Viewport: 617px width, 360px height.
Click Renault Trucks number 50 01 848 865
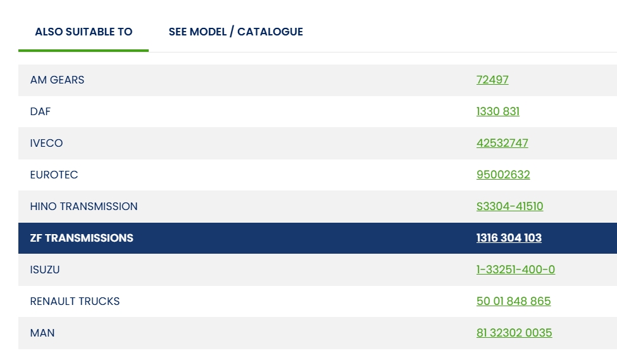[513, 301]
